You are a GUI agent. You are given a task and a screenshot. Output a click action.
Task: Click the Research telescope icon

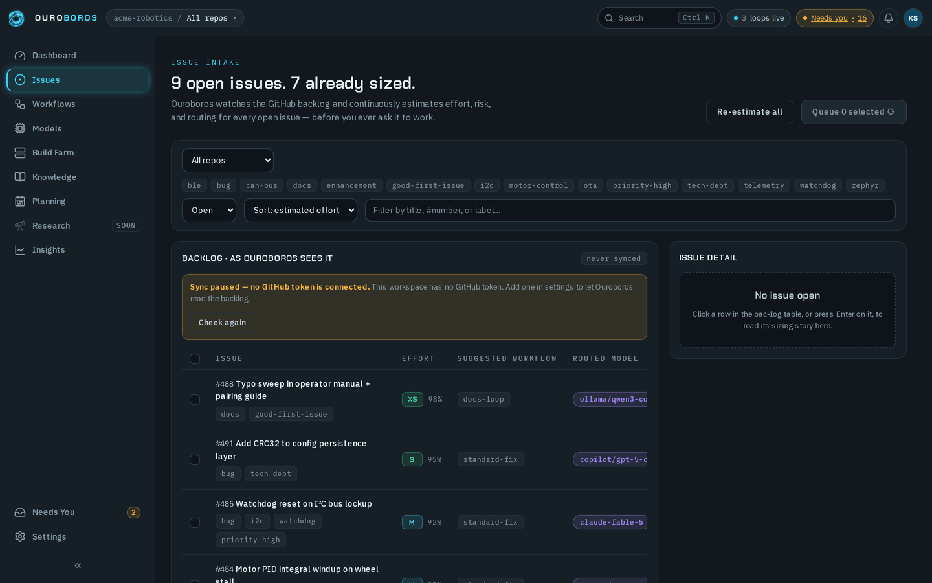coord(20,225)
